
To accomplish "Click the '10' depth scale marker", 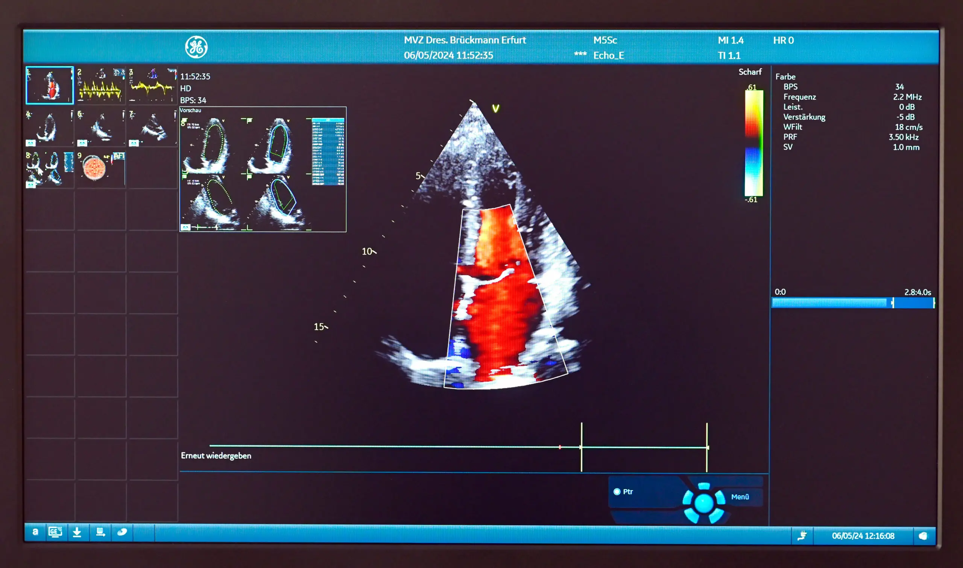I will 368,251.
